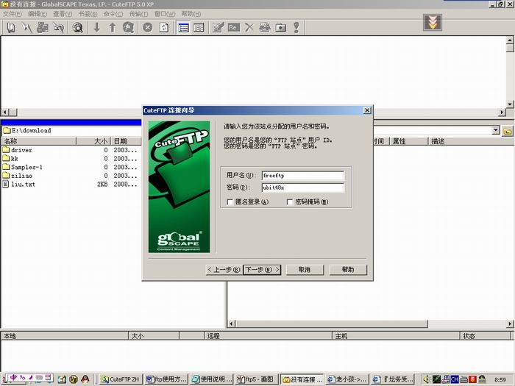Click the toolbar icon left of new folder
Image resolution: width=515 pixels, height=386 pixels.
click(x=265, y=28)
